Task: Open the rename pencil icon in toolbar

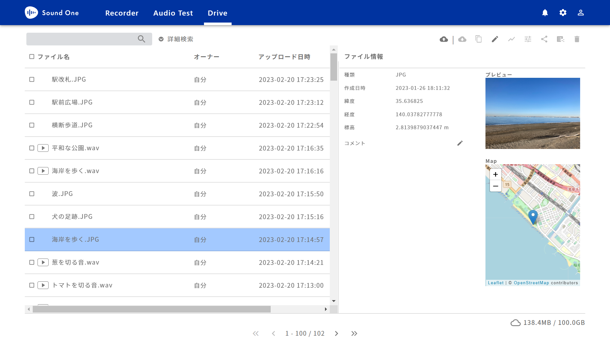Action: pyautogui.click(x=495, y=39)
